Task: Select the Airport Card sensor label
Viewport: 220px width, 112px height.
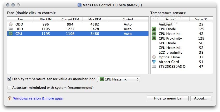Action: [169, 62]
